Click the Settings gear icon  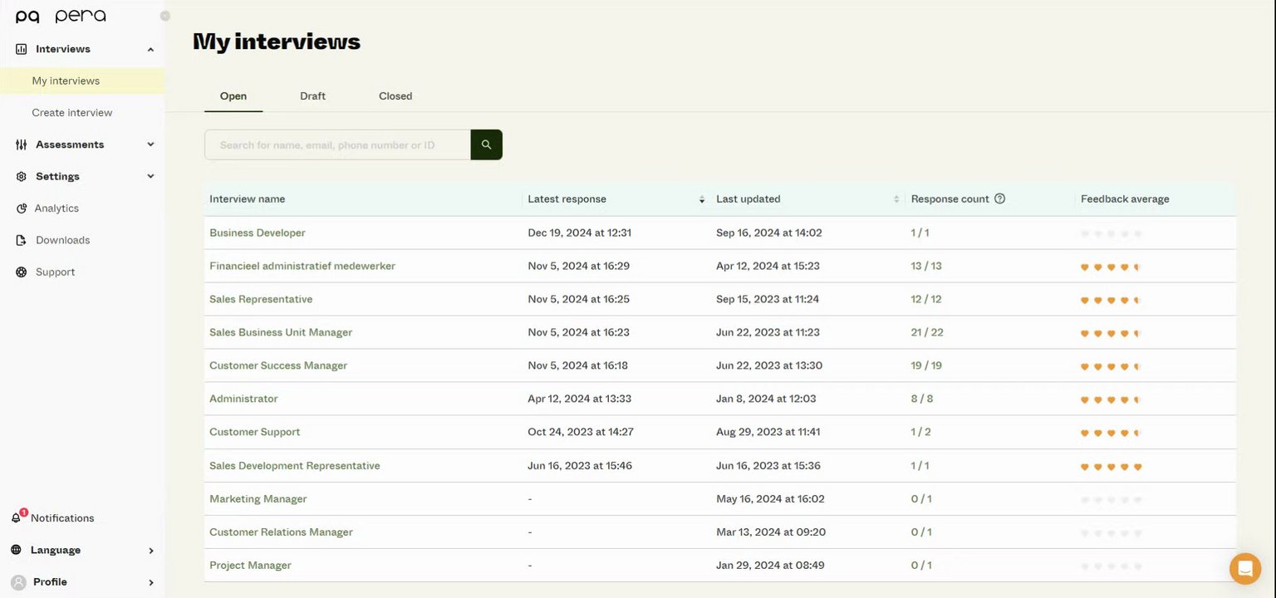click(x=22, y=176)
